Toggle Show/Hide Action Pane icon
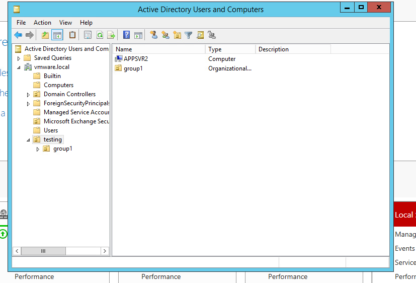416x283 pixels. point(138,35)
